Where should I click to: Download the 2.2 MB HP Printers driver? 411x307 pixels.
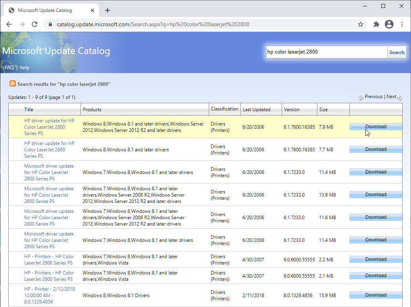(x=376, y=259)
